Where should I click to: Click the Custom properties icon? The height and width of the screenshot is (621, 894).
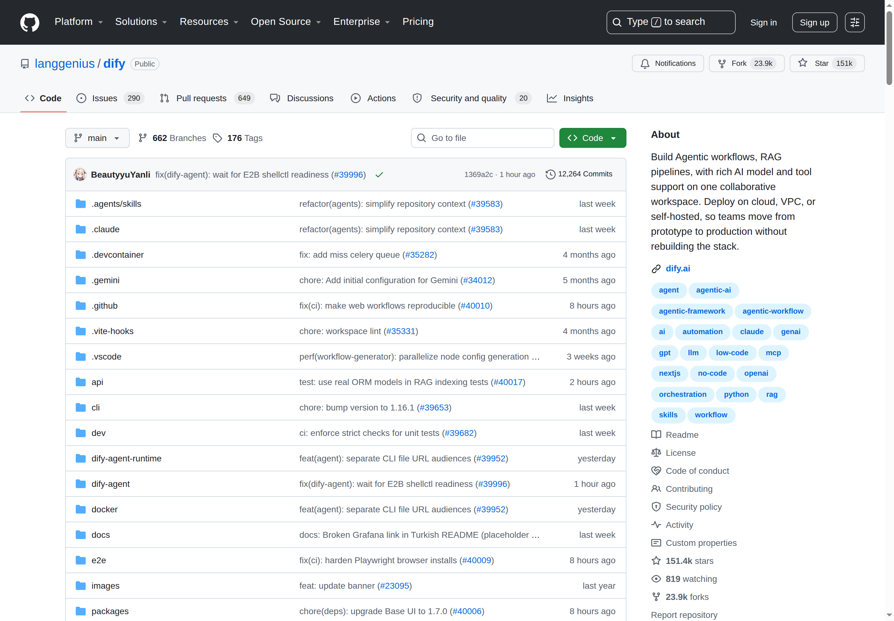pyautogui.click(x=656, y=543)
